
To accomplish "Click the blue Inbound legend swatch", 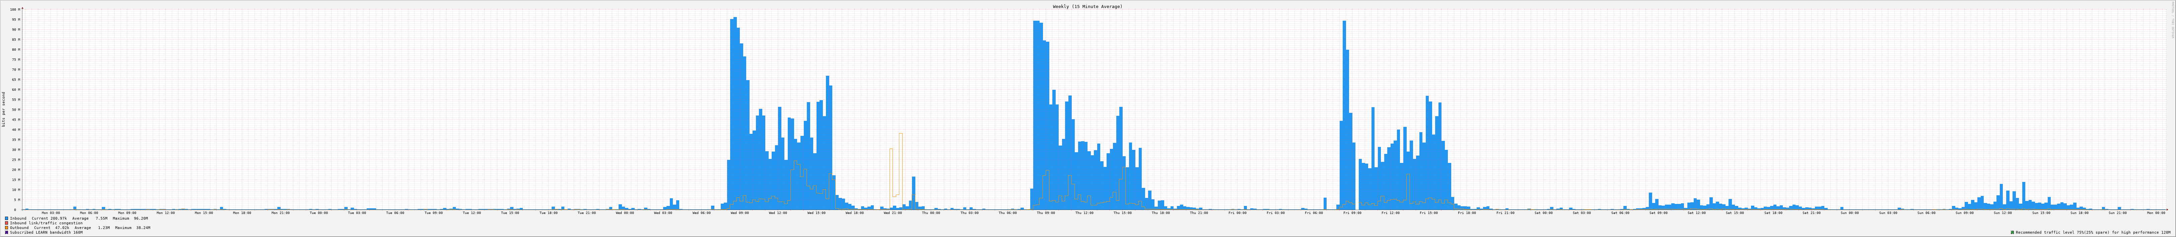I will click(7, 219).
